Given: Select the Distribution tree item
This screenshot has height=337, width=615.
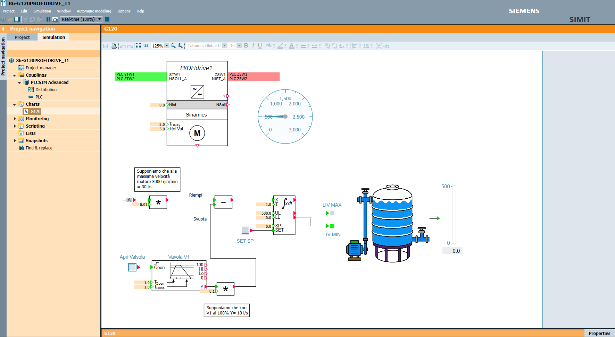Looking at the screenshot, I should (46, 90).
